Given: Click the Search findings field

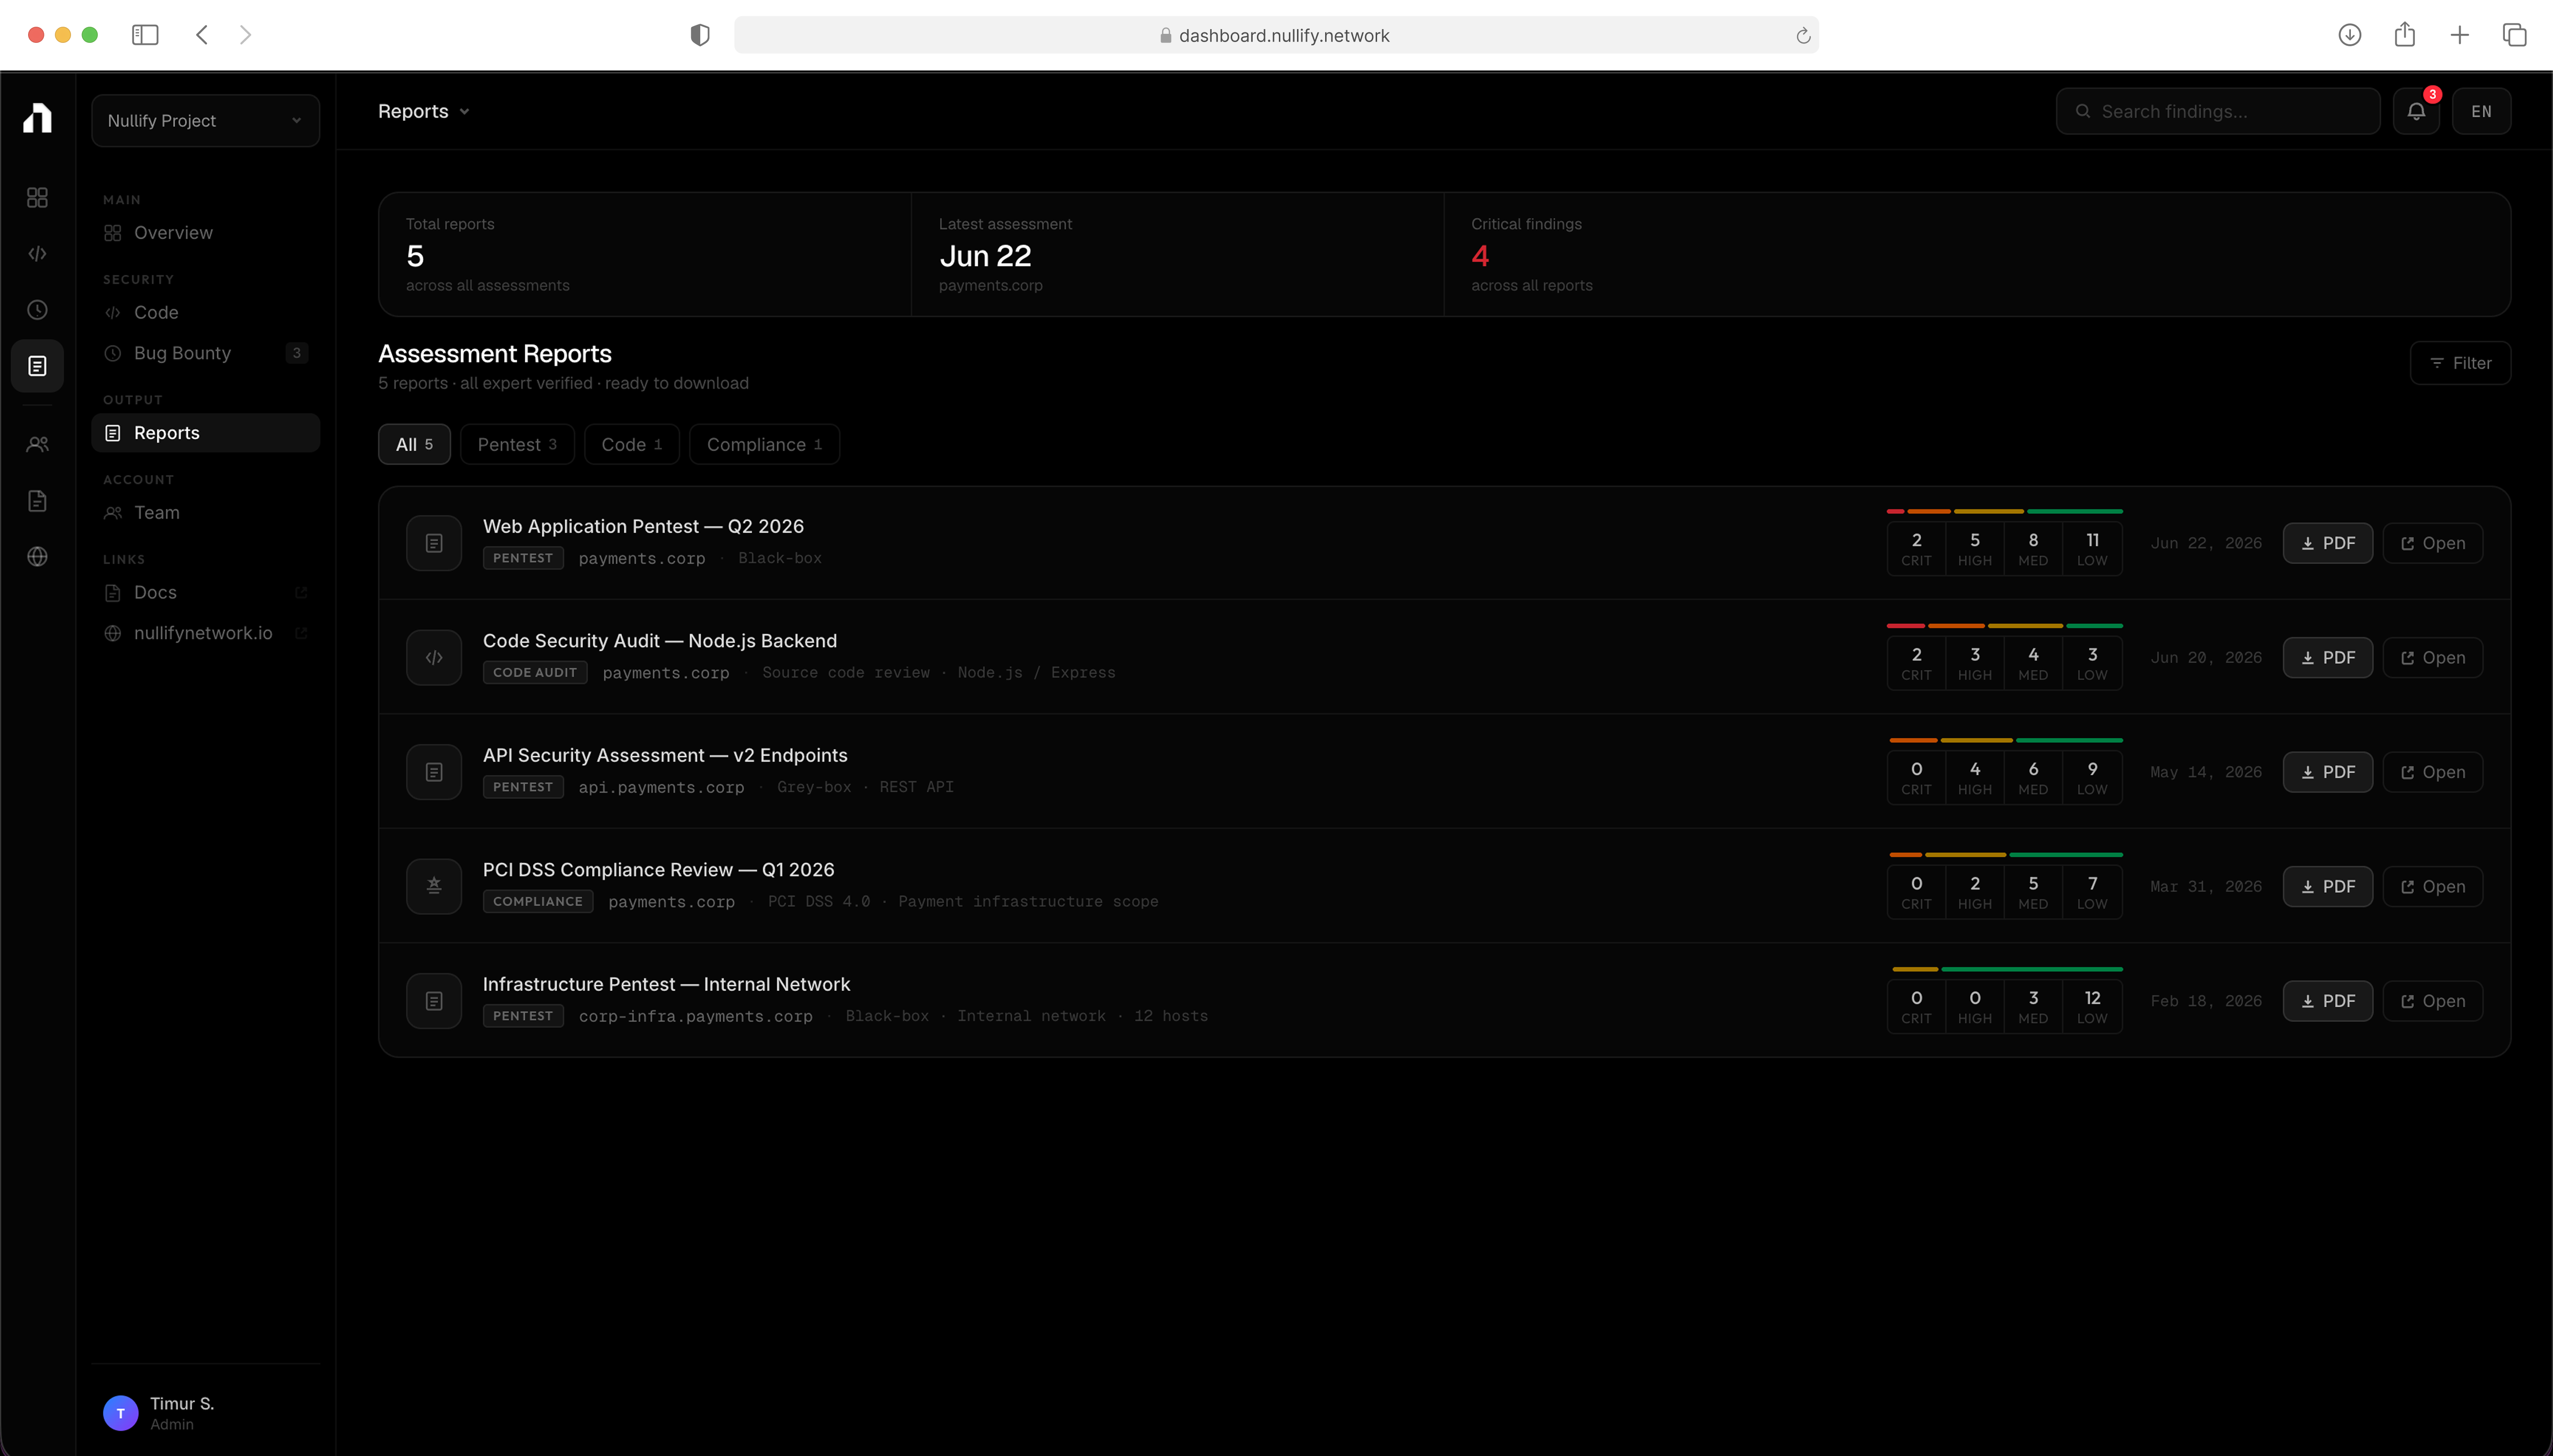Looking at the screenshot, I should click(x=2218, y=111).
